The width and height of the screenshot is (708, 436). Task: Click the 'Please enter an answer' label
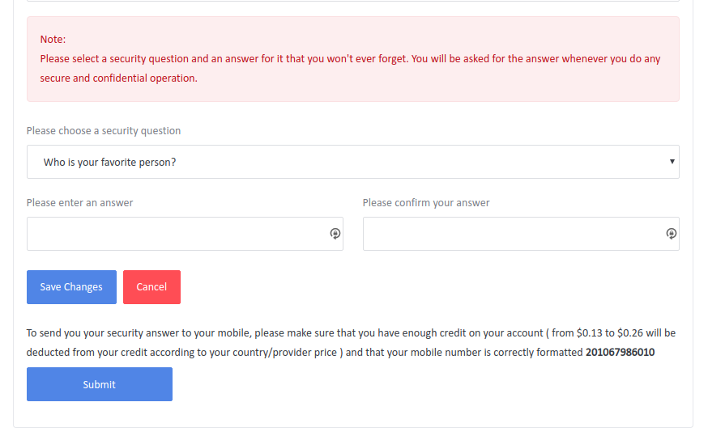79,203
